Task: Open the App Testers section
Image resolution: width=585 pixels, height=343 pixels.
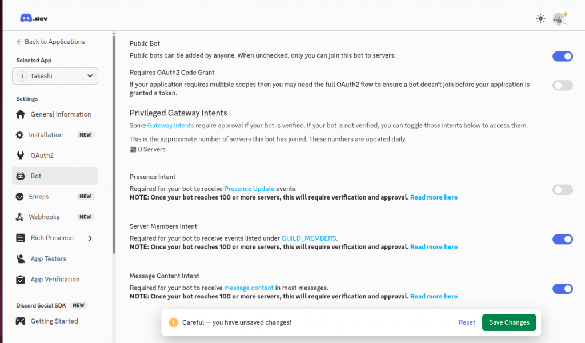Action: click(x=48, y=259)
